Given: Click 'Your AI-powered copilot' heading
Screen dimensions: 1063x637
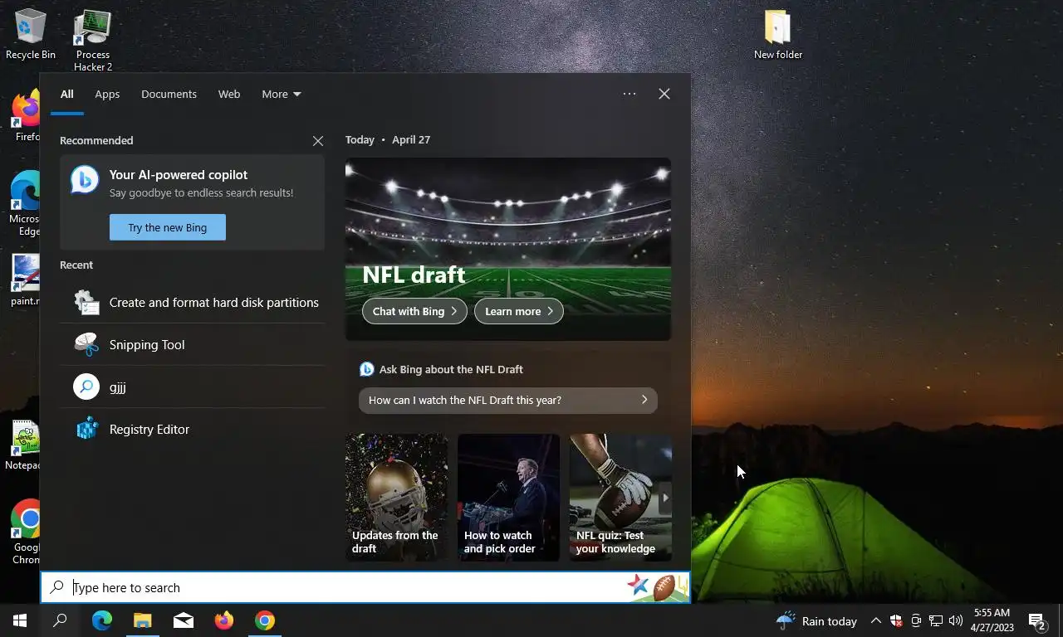Looking at the screenshot, I should pos(179,175).
